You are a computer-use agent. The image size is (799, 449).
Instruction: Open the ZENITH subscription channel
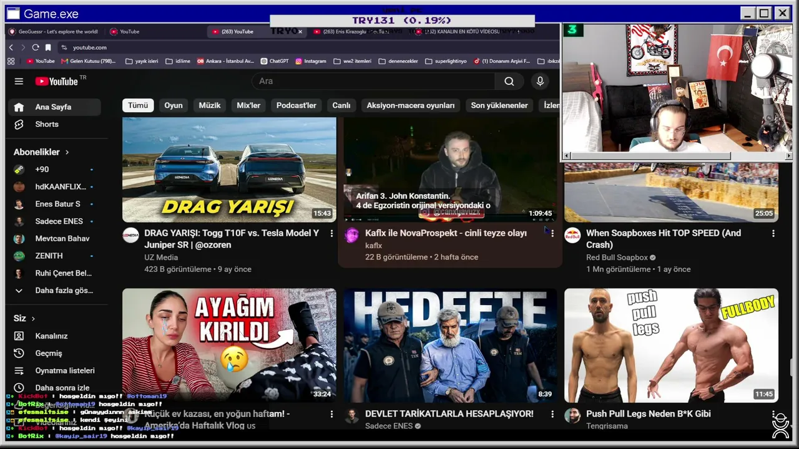pos(55,256)
